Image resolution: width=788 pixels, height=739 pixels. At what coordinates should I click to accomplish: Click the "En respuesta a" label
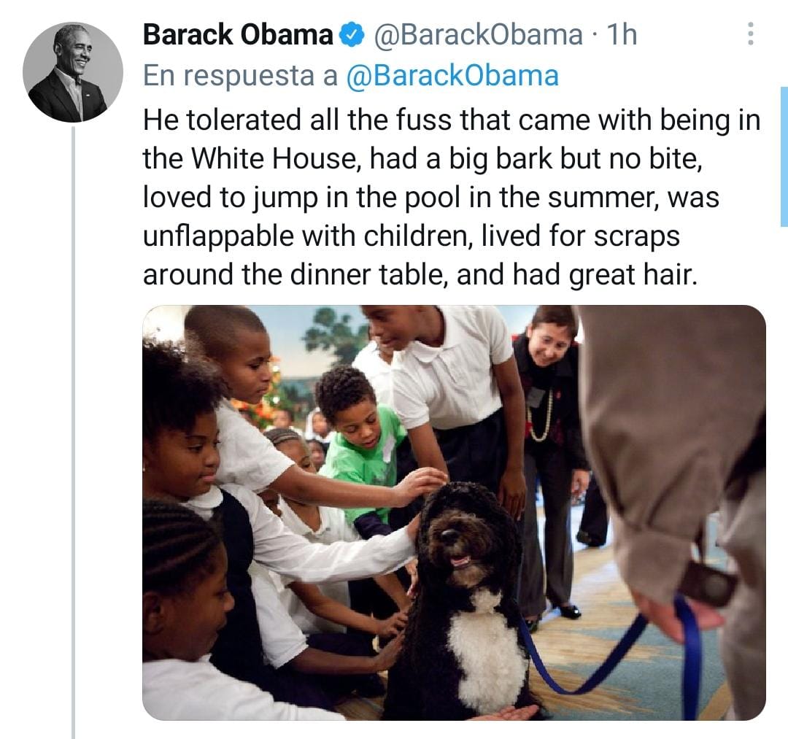pos(241,76)
